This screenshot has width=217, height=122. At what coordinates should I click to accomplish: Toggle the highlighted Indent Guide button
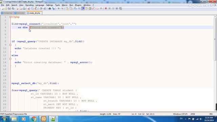[x=83, y=8]
